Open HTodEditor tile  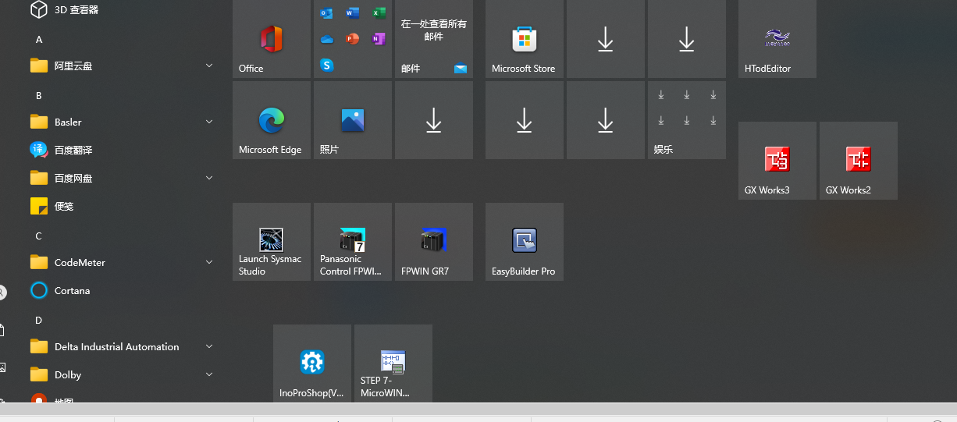pyautogui.click(x=777, y=39)
